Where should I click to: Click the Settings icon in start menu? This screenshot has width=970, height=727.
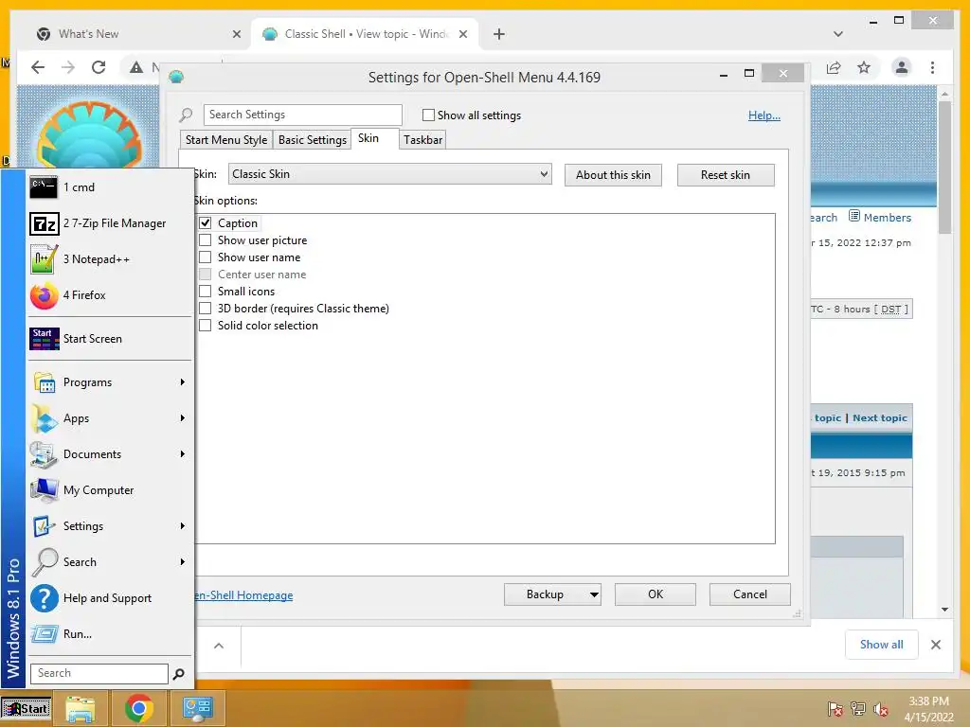pos(44,526)
